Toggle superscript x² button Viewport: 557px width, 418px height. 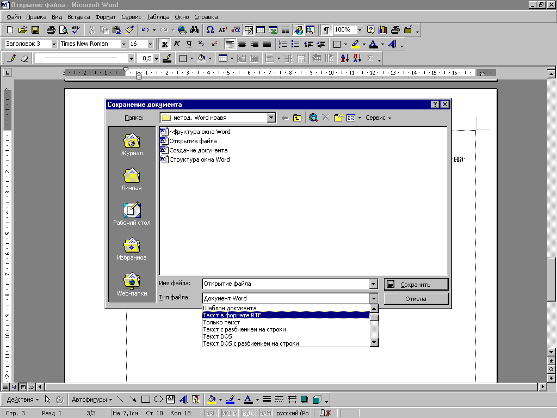pos(214,44)
